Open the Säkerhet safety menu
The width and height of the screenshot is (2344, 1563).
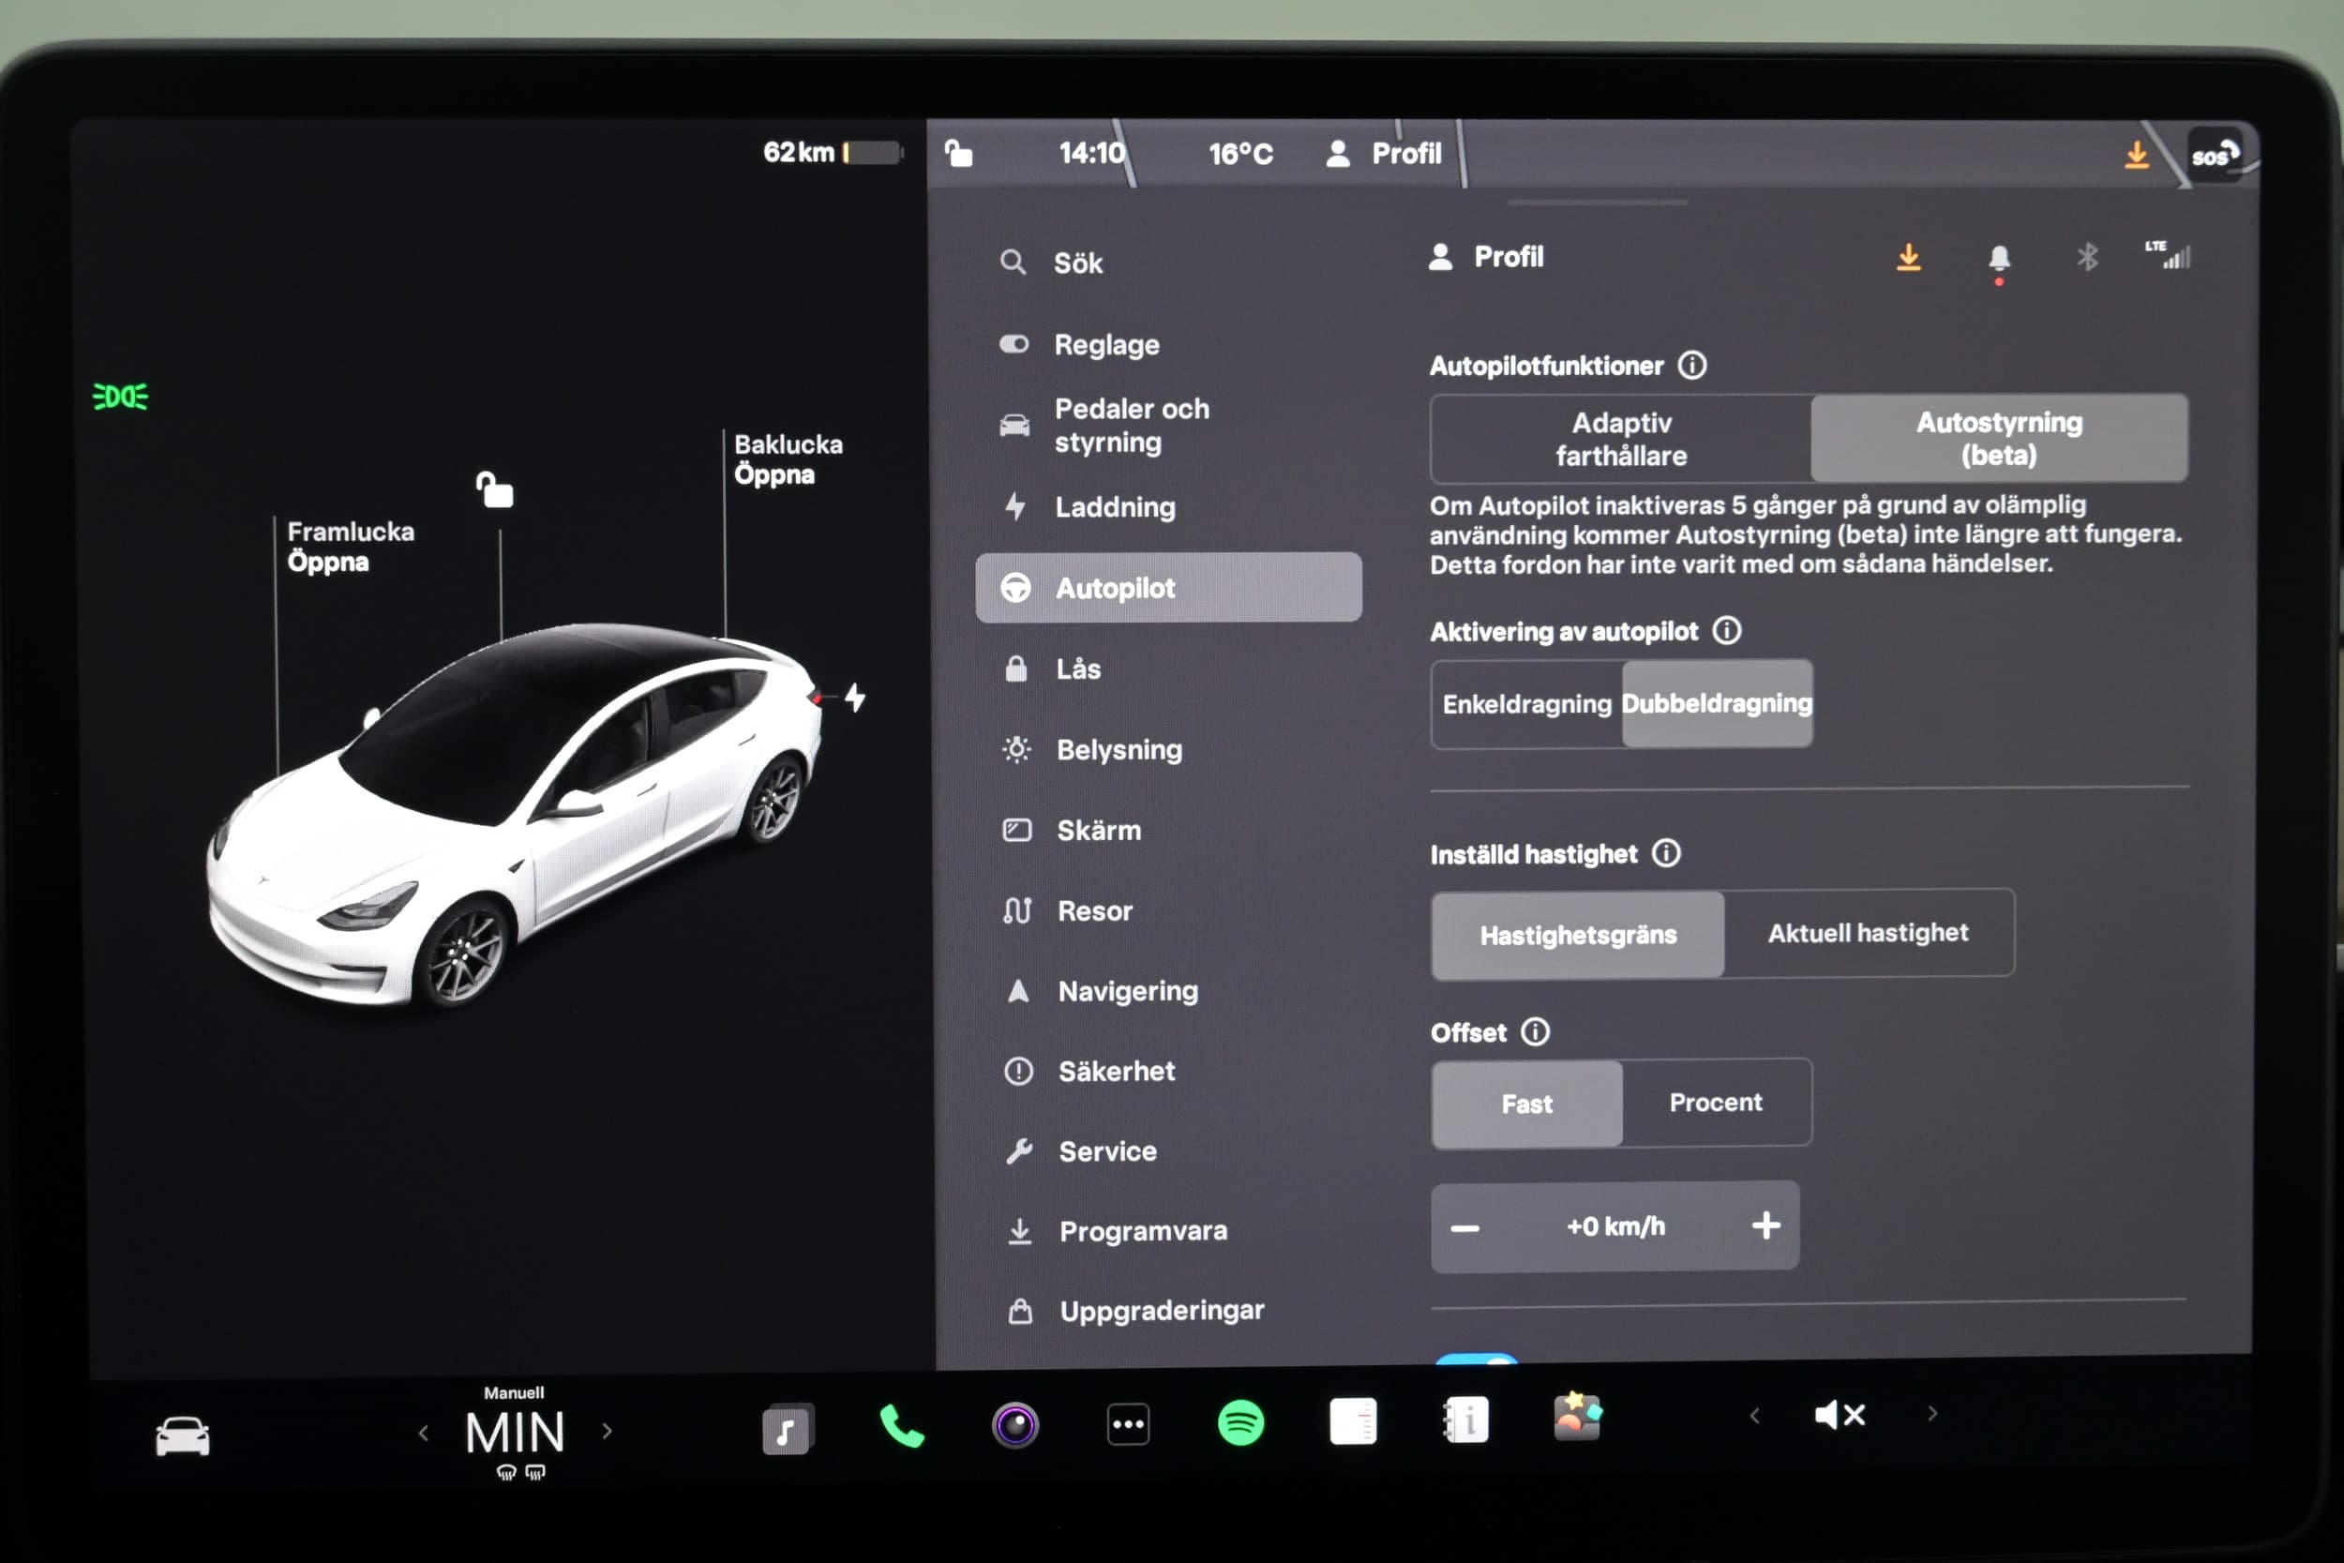(x=1090, y=1072)
